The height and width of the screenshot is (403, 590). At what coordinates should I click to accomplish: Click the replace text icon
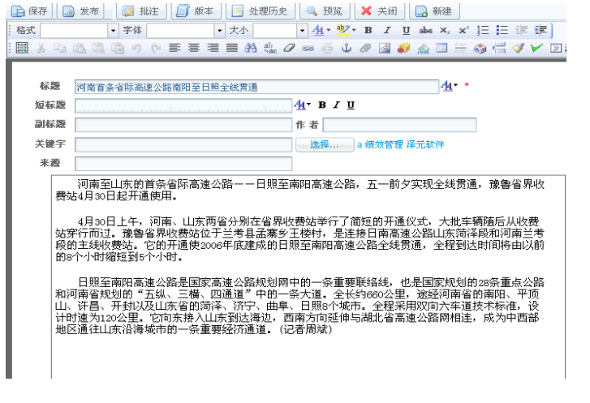pos(269,48)
